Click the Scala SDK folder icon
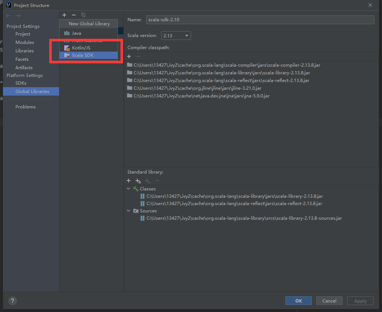 tap(67, 55)
